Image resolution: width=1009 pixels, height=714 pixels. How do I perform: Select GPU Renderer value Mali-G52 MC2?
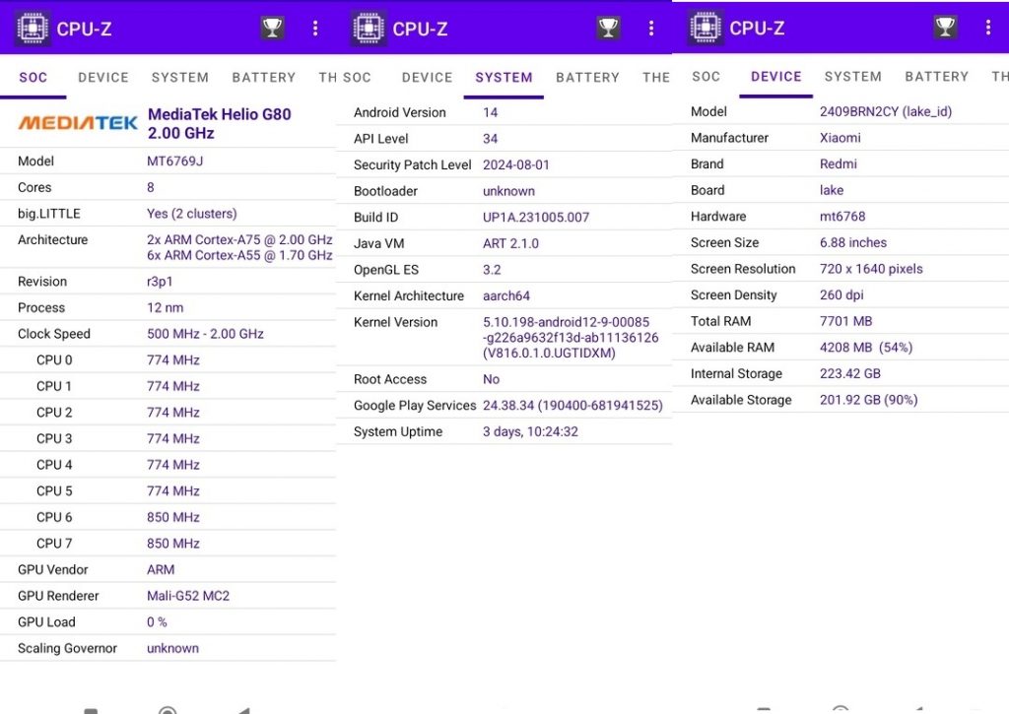188,596
